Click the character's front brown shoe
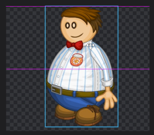The width and height of the screenshot is (154, 135). [x=89, y=115]
